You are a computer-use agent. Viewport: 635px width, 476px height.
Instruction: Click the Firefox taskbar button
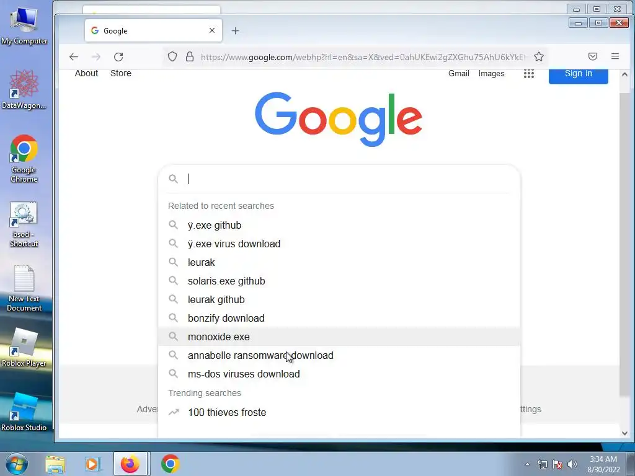pyautogui.click(x=131, y=464)
